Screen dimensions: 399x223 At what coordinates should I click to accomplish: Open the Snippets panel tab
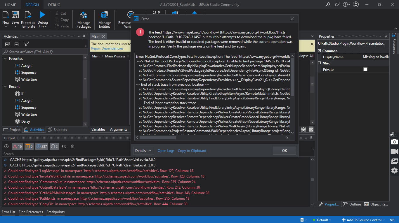pyautogui.click(x=57, y=130)
